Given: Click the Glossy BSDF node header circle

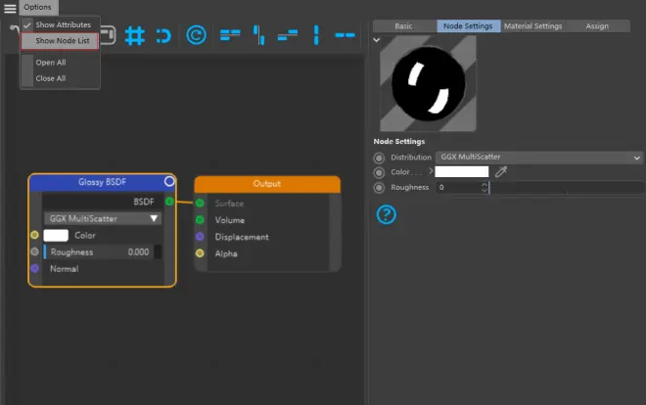Looking at the screenshot, I should (169, 181).
